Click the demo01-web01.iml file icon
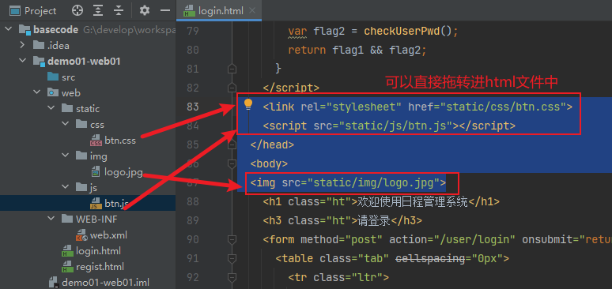Viewport: 612px width, 289px height. [53, 283]
